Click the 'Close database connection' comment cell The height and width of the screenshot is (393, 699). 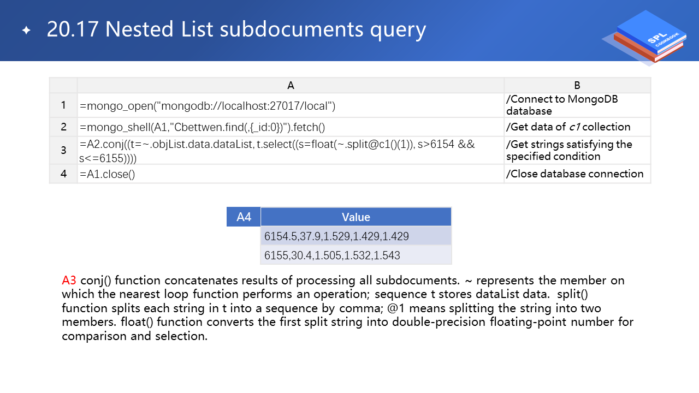click(574, 174)
